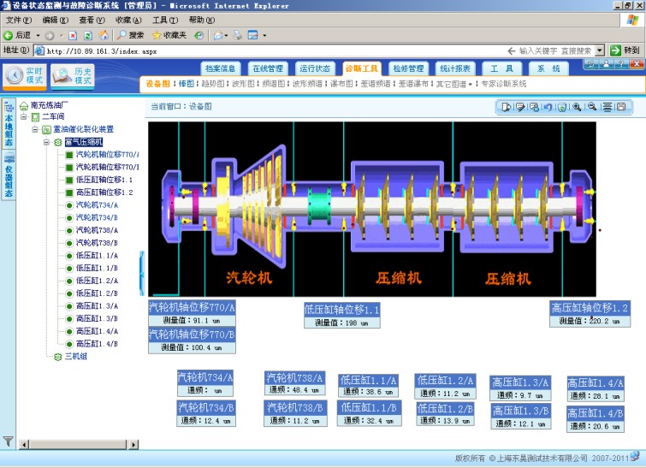646x468 pixels.
Task: Switch to 历史模式 history mode
Action: click(x=73, y=75)
